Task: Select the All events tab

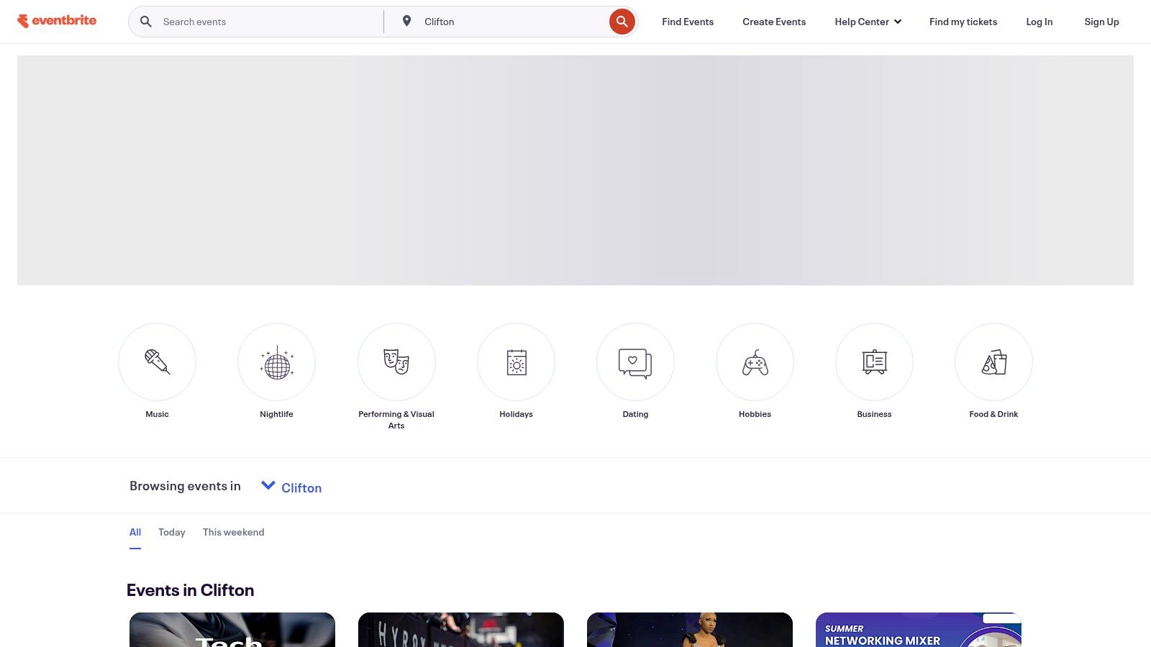Action: [135, 532]
